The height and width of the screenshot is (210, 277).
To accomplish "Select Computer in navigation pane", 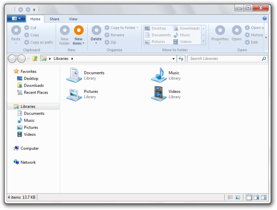I will coord(26,148).
